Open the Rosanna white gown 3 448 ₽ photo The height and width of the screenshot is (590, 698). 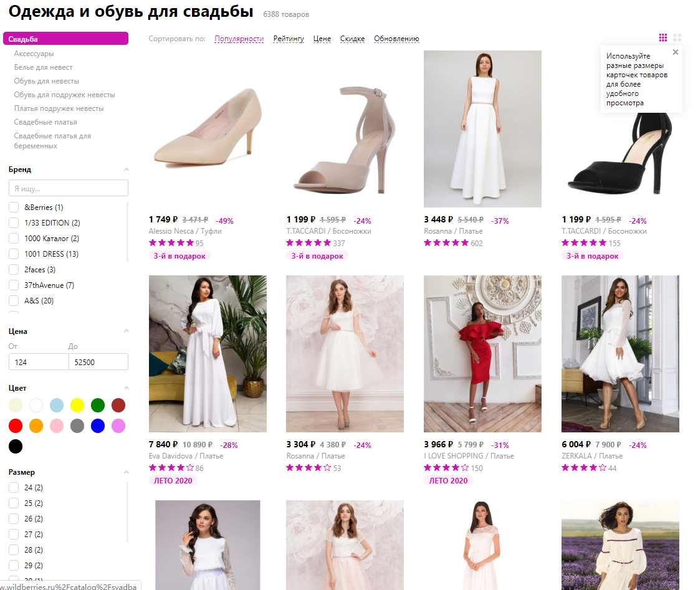(x=482, y=129)
